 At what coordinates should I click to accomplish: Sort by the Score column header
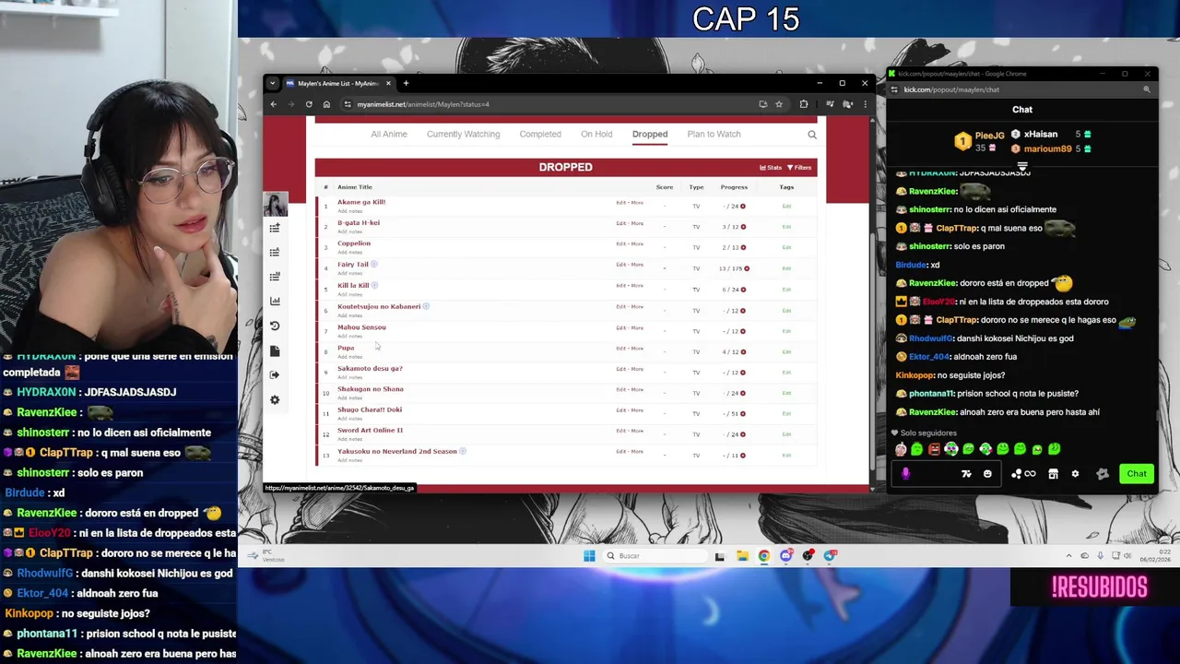click(665, 187)
